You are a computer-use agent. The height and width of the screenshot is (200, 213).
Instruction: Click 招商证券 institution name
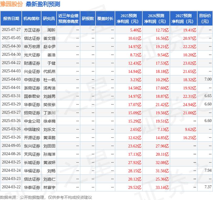pos(32,113)
